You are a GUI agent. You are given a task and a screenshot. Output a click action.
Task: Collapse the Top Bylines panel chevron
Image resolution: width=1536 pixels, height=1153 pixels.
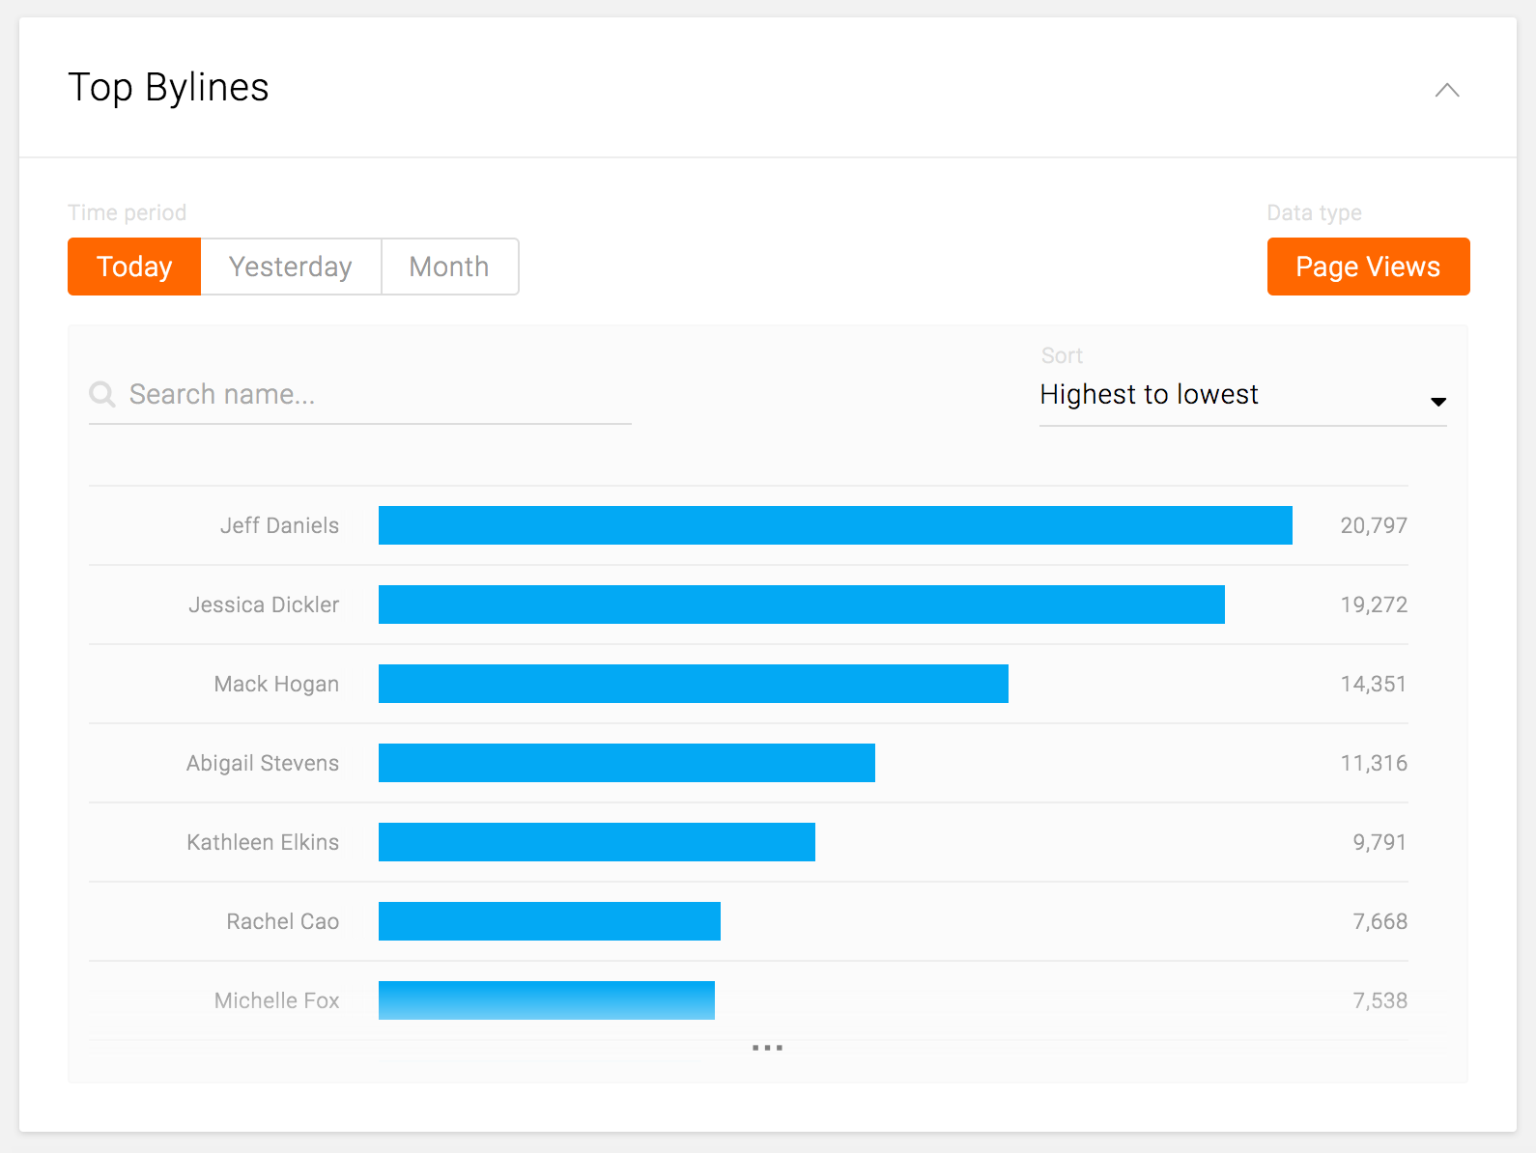(x=1446, y=90)
